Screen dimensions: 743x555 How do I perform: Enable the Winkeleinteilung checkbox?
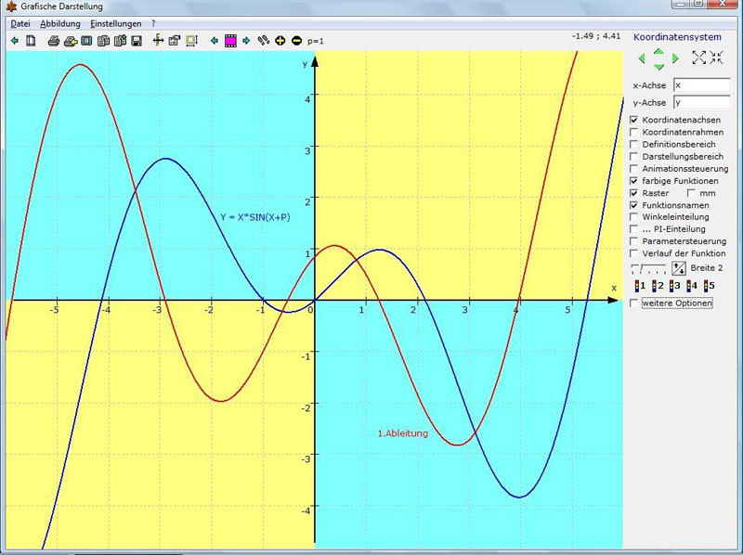point(634,217)
